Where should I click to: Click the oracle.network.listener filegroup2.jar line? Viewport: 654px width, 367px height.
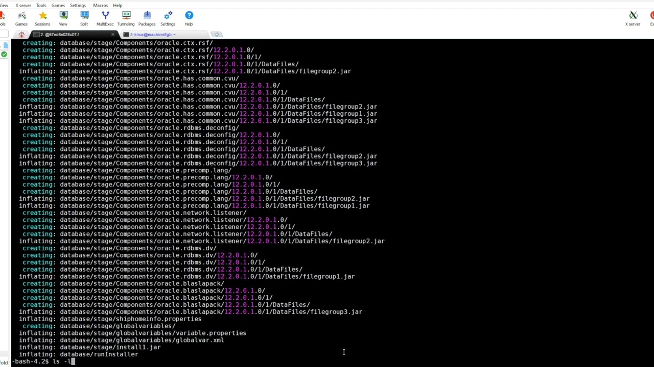pyautogui.click(x=202, y=241)
